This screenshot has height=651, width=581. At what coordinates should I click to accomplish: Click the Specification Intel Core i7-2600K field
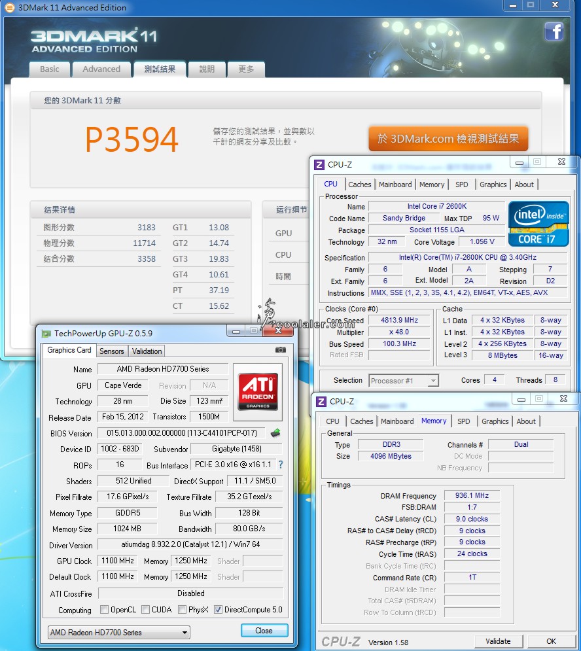[x=468, y=257]
